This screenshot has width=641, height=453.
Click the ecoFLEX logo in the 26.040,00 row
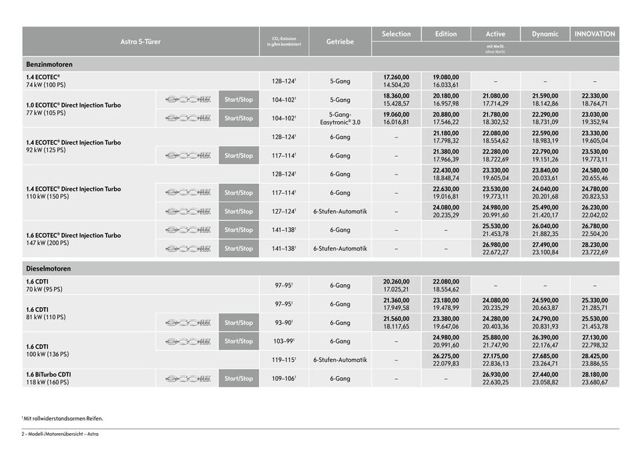187,230
